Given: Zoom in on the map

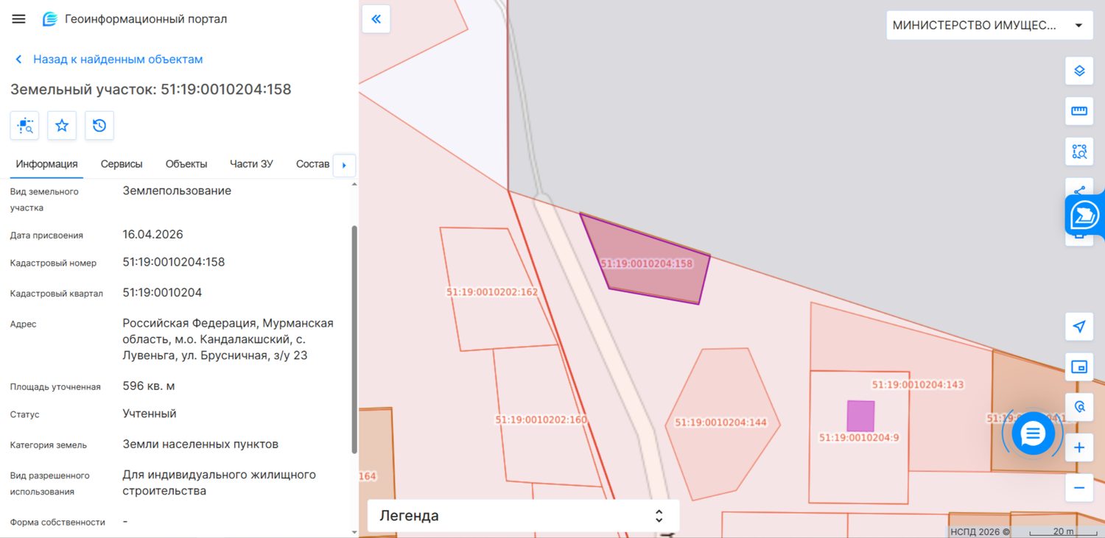Looking at the screenshot, I should 1079,447.
